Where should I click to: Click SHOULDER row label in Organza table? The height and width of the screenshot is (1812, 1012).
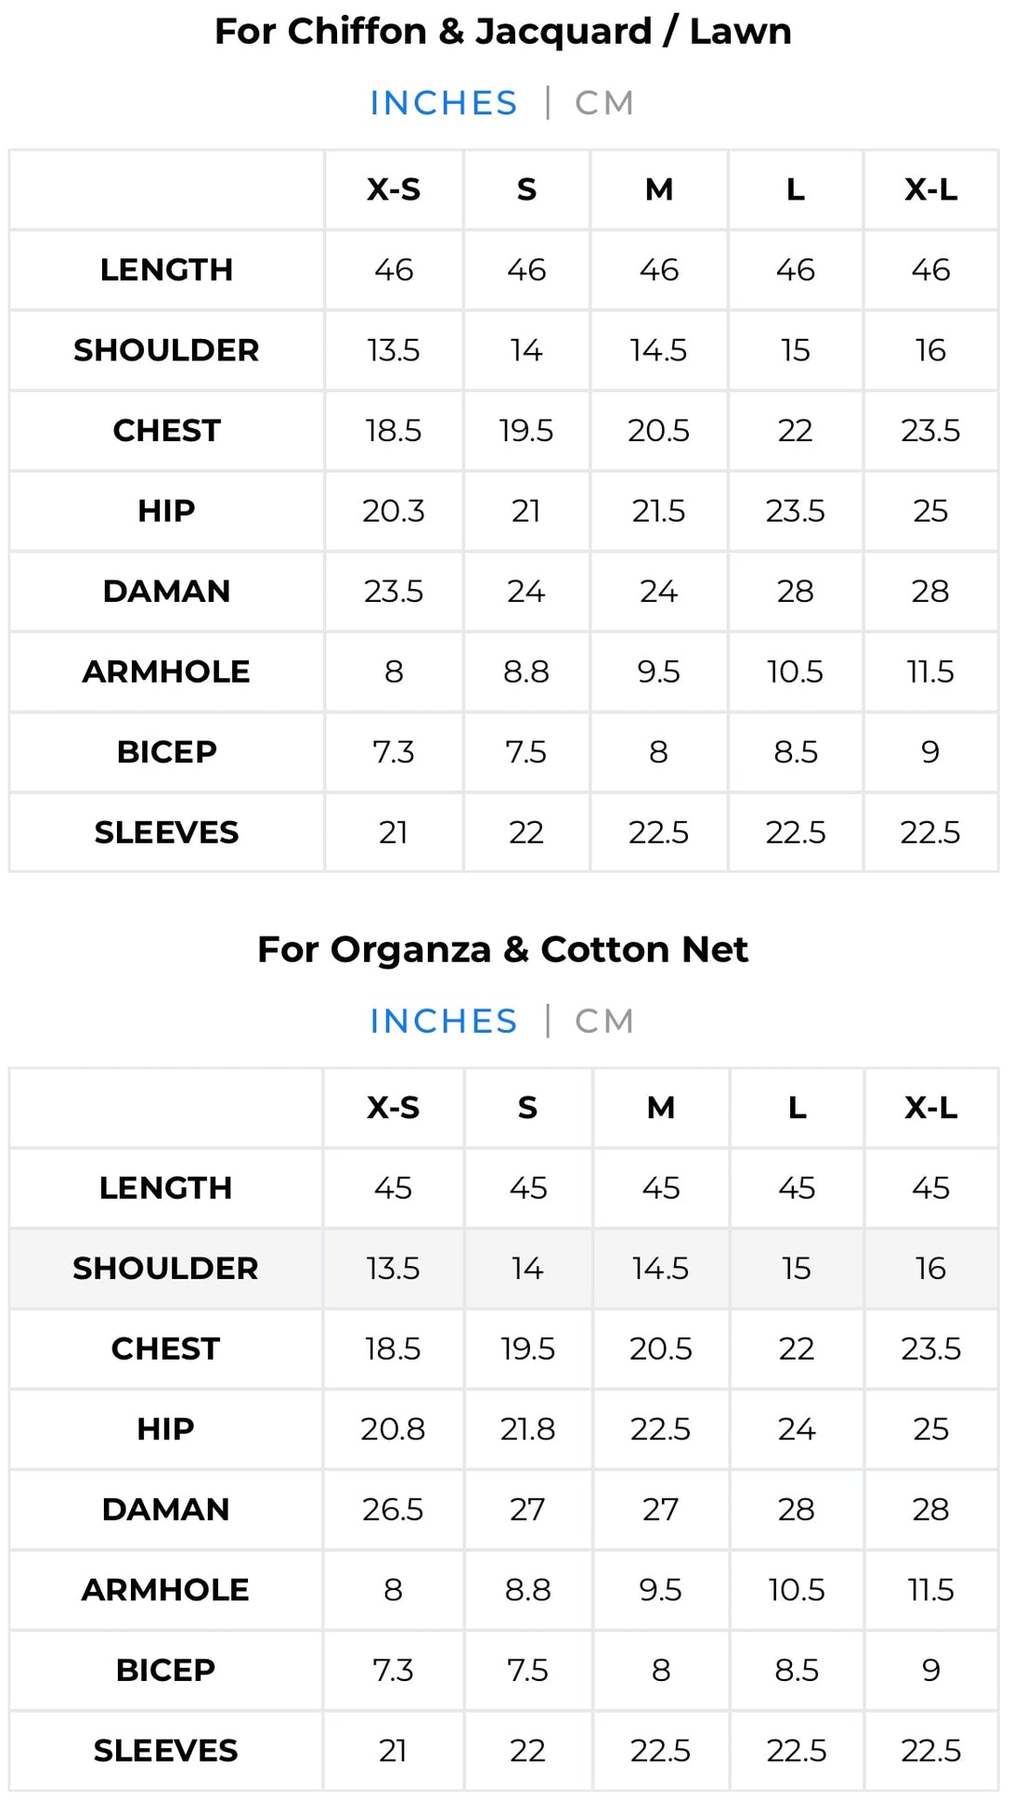(165, 1269)
